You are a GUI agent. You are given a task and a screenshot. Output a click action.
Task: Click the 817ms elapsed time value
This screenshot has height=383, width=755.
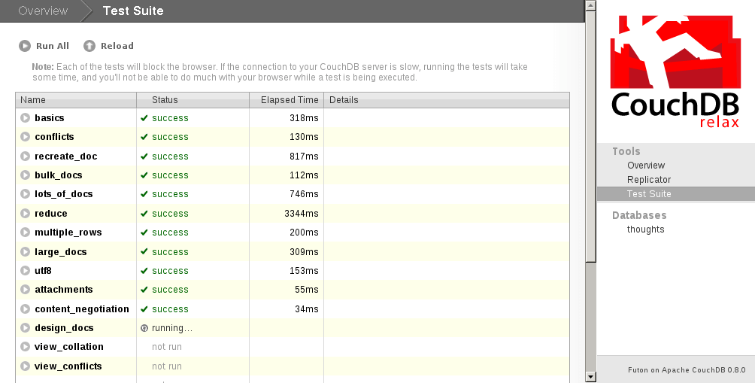304,157
